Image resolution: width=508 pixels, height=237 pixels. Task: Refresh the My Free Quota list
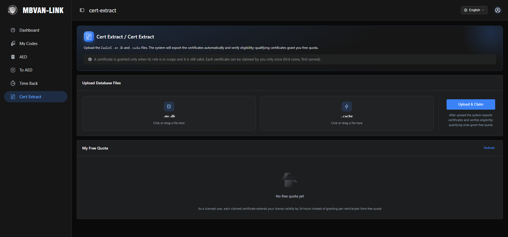point(489,148)
